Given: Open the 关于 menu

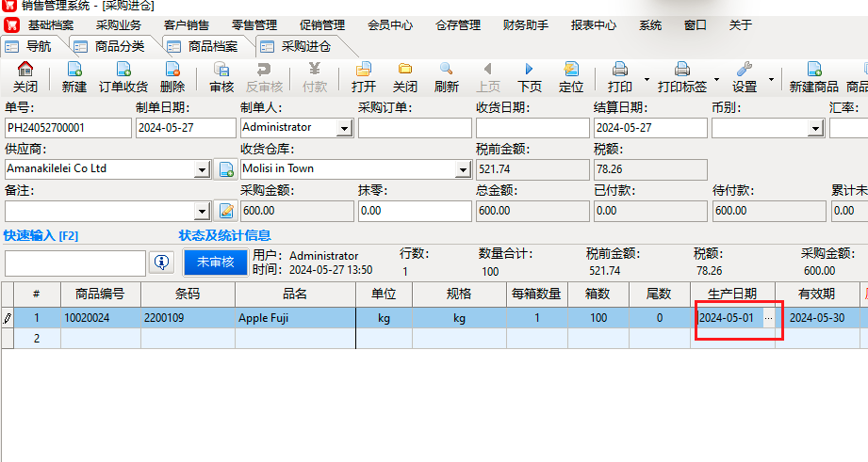Looking at the screenshot, I should point(741,25).
